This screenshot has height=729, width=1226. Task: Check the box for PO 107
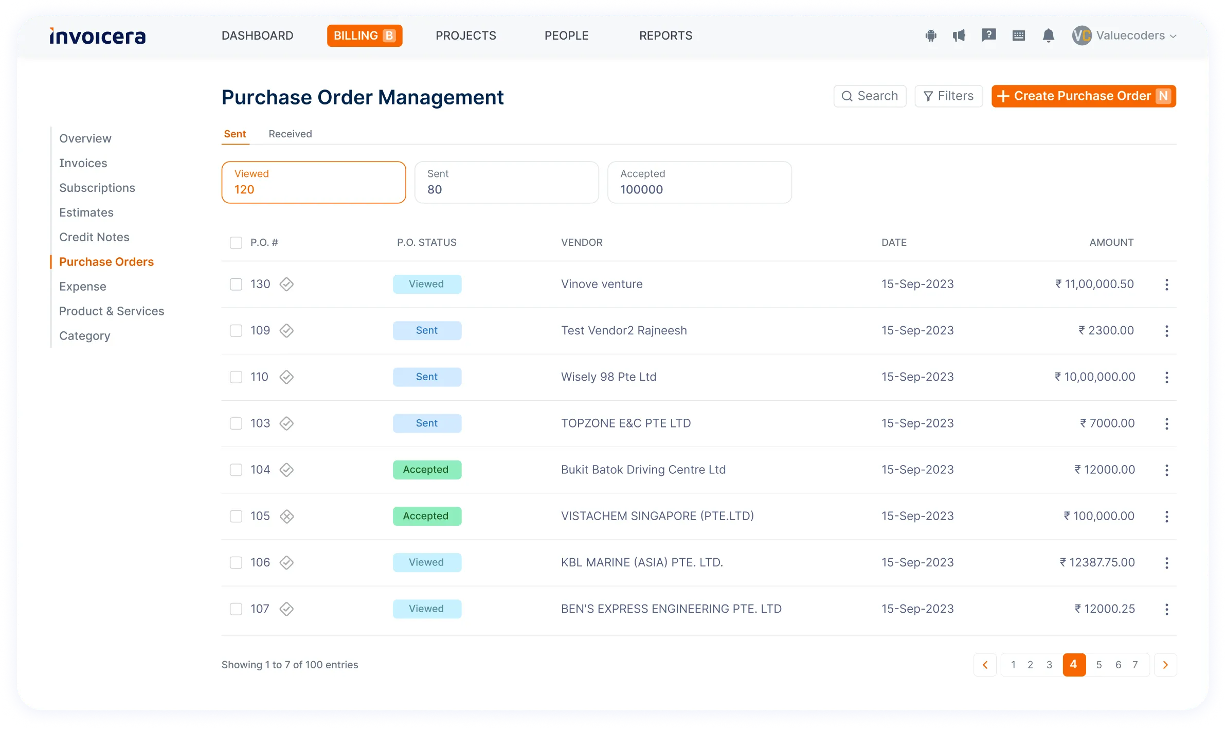[x=236, y=609]
